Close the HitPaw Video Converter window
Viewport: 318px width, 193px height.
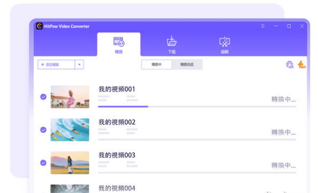pyautogui.click(x=302, y=26)
